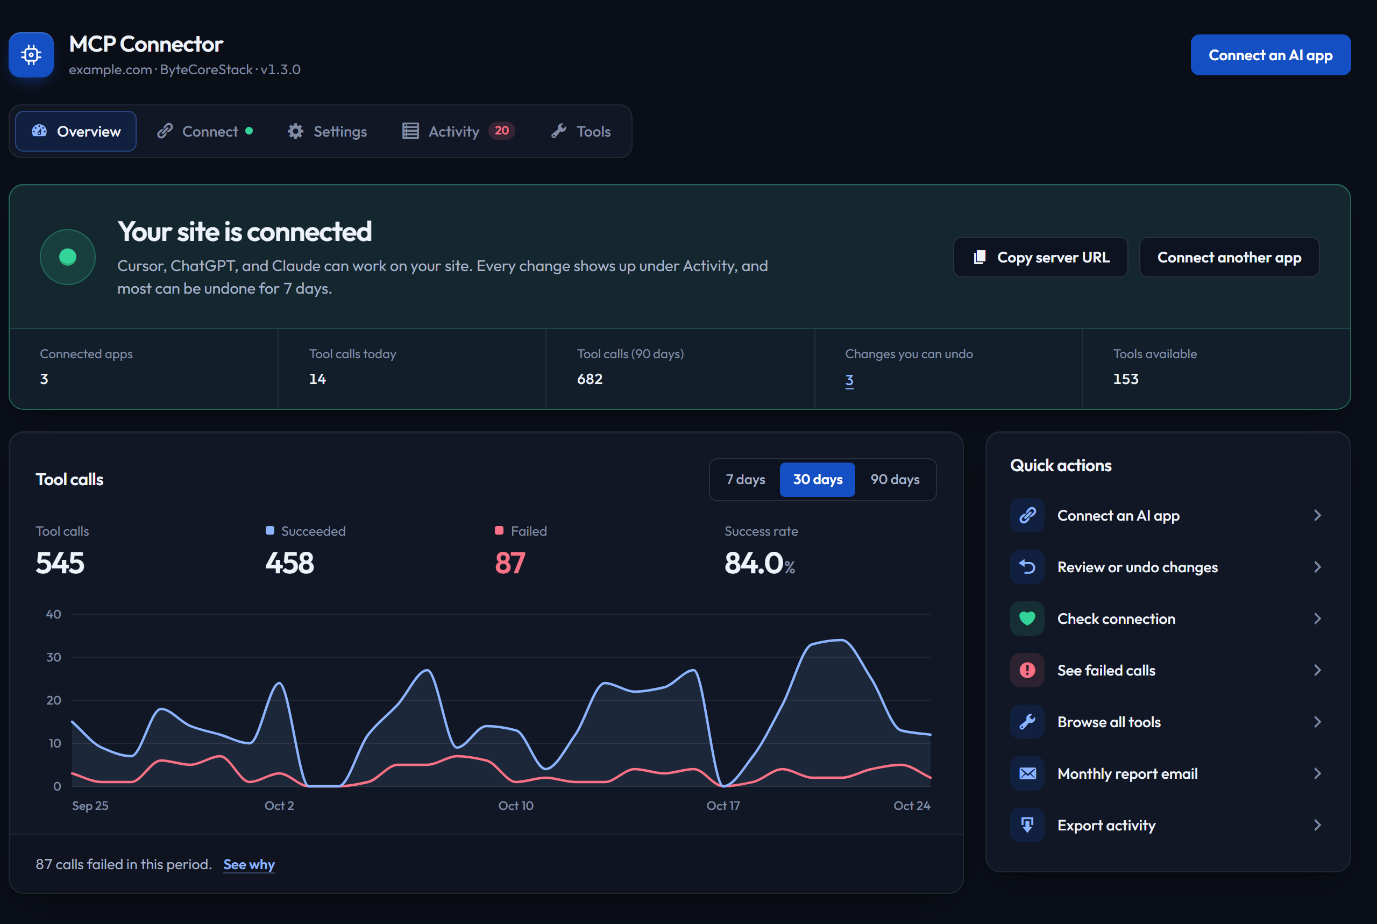Open chevron on Browse all tools row
1377x924 pixels.
coord(1317,722)
